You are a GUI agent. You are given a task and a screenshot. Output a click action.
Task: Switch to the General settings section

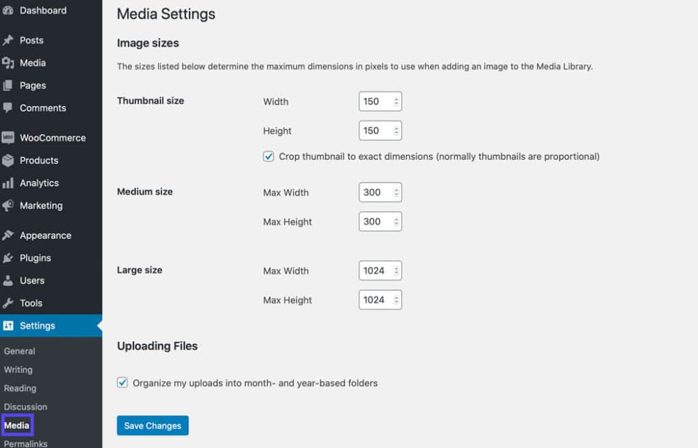19,351
